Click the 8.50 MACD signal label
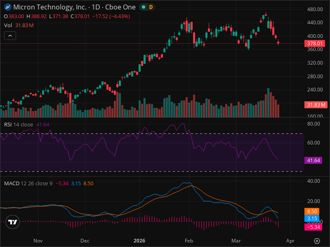330x247 pixels. (312, 211)
